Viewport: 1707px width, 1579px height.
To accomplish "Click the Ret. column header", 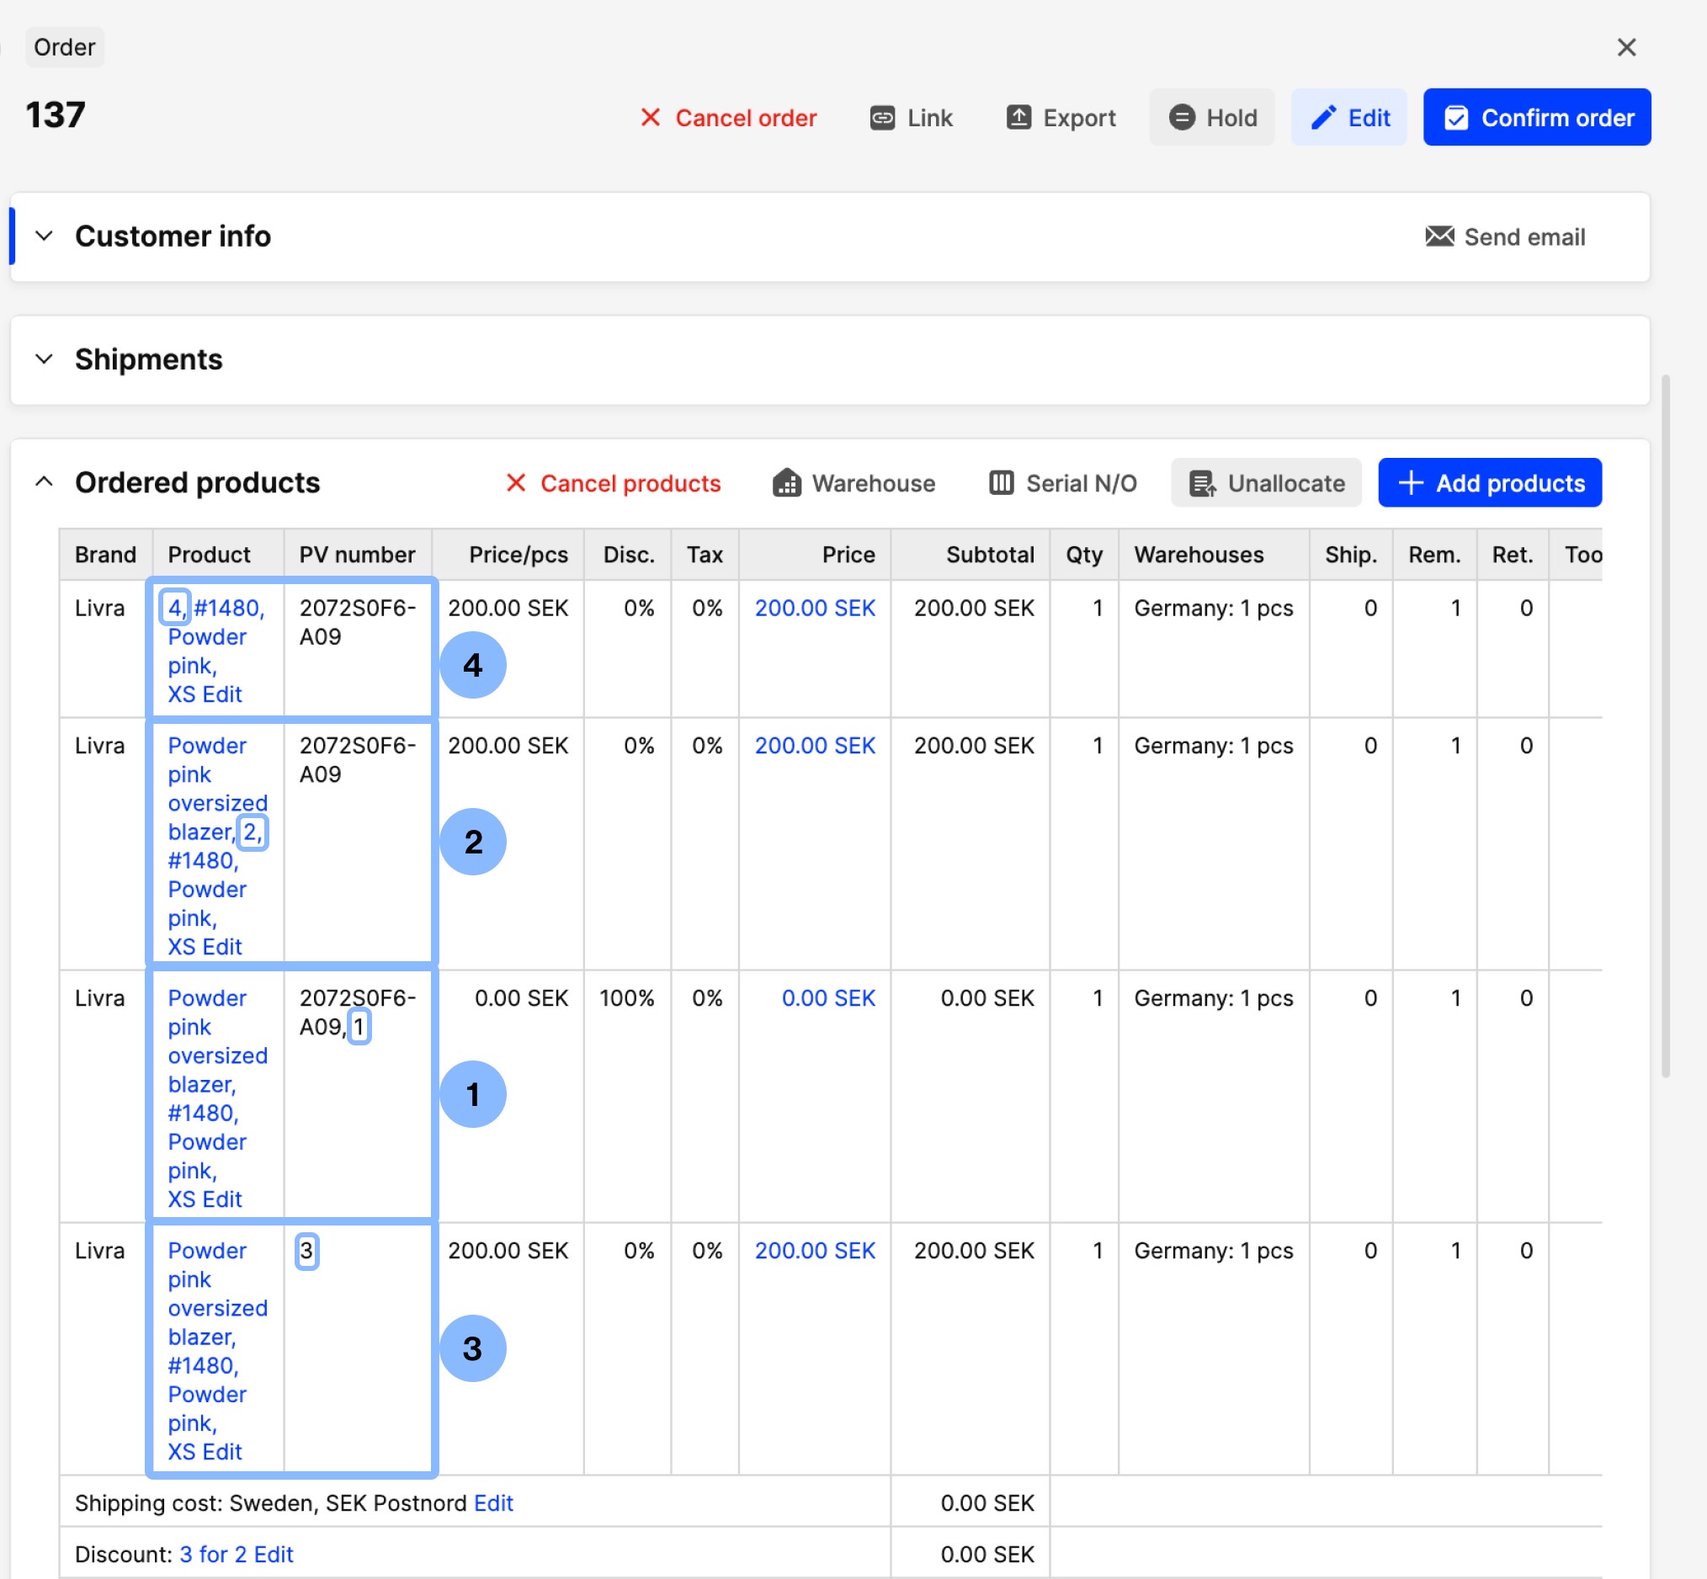I will 1512,555.
